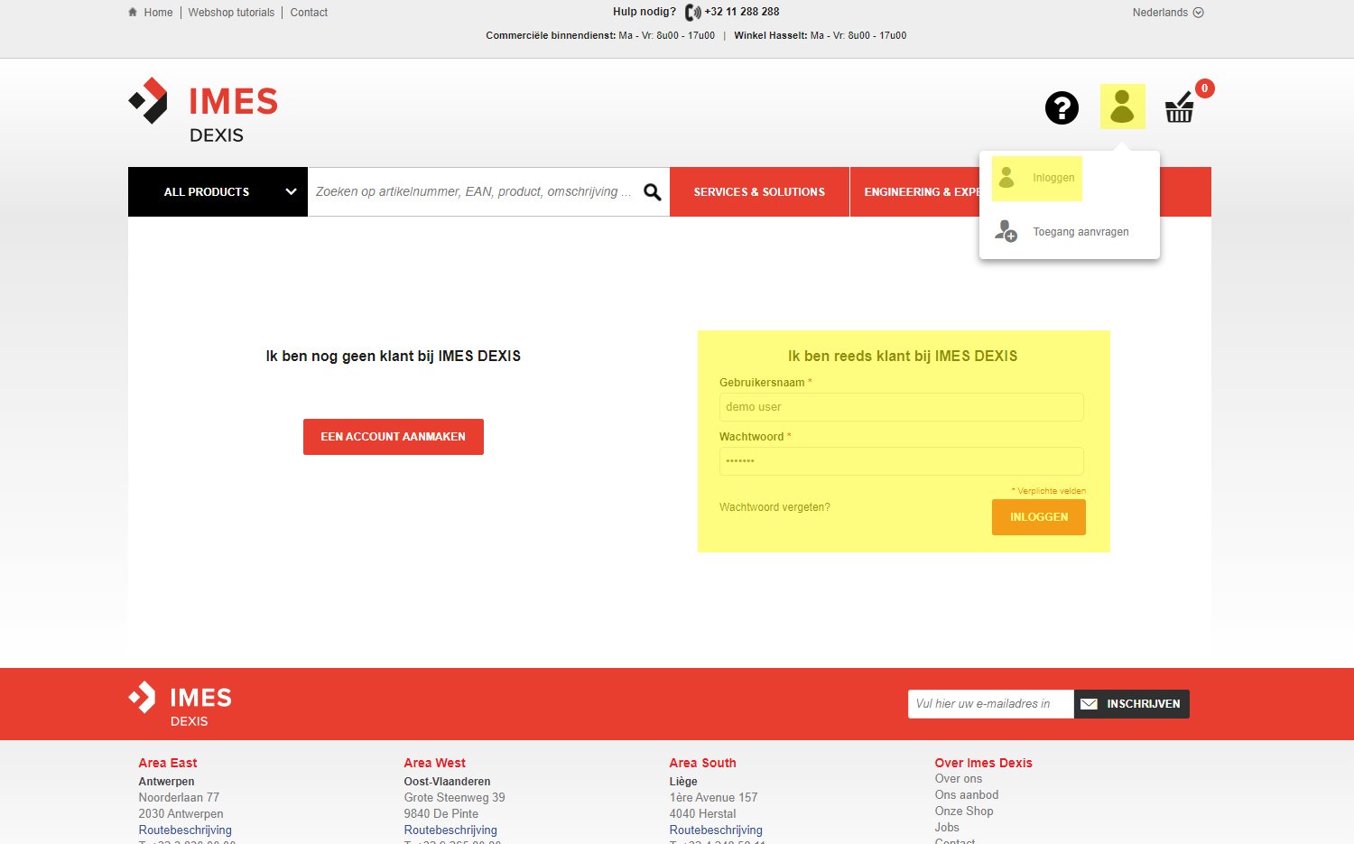The height and width of the screenshot is (844, 1354).
Task: Open the Ons aanbod footer link
Action: click(x=967, y=795)
